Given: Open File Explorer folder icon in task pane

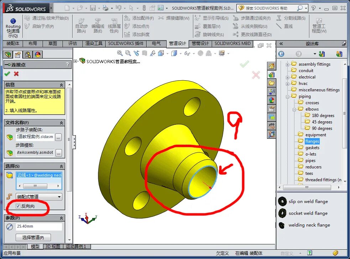Looking at the screenshot, I should [x=271, y=83].
